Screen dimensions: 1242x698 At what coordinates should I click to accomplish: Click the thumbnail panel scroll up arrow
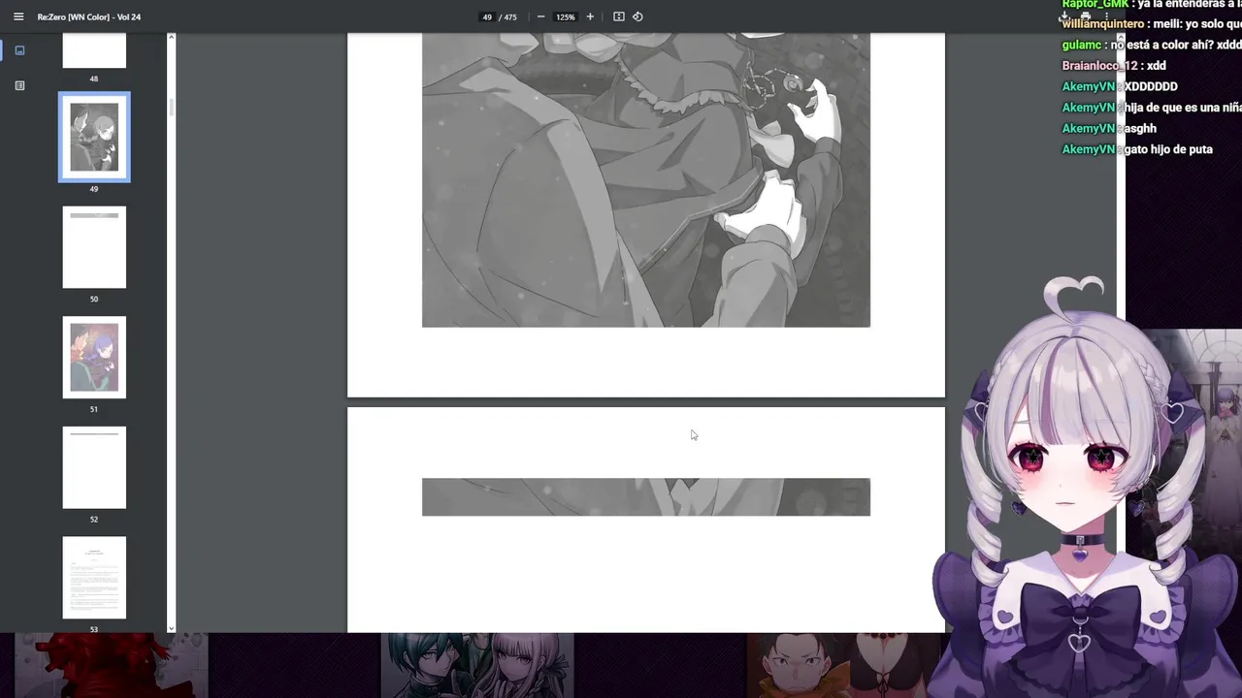pos(171,38)
